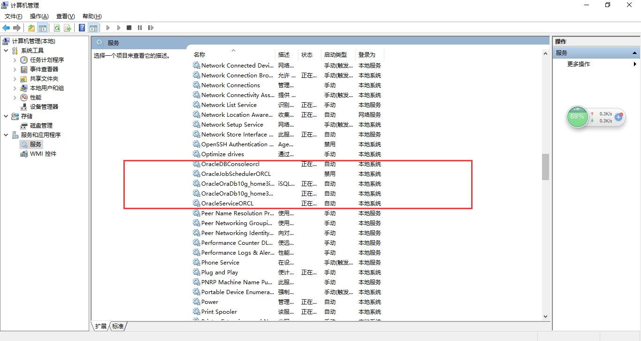The image size is (641, 341).
Task: Switch to the 扩展 tab
Action: [100, 326]
